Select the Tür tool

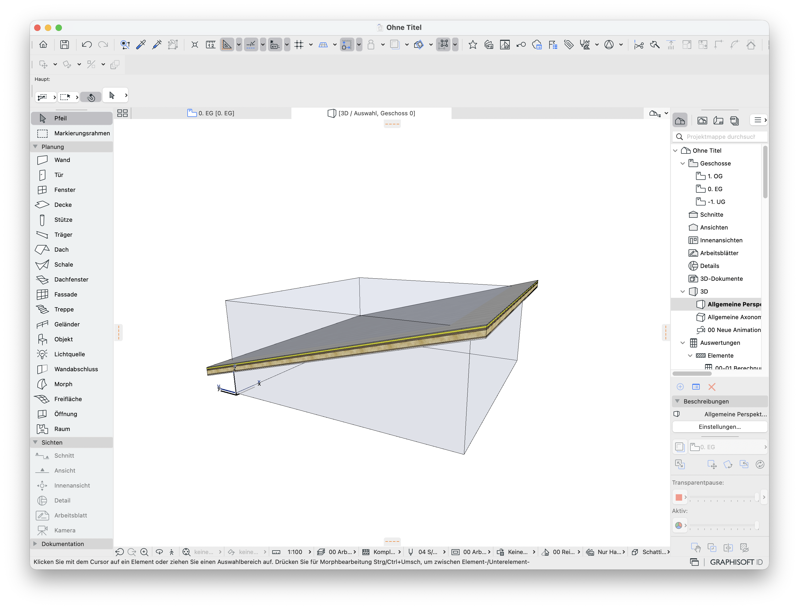click(x=72, y=175)
